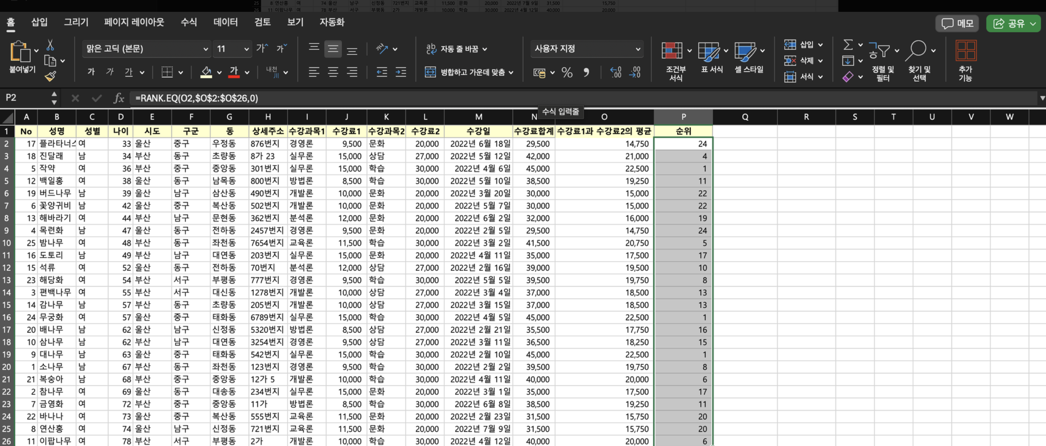
Task: Click the AutoSum sigma icon
Action: (848, 45)
